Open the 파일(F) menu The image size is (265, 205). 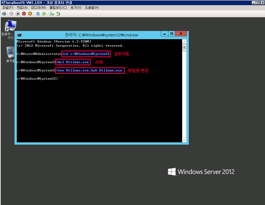[x=8, y=7]
